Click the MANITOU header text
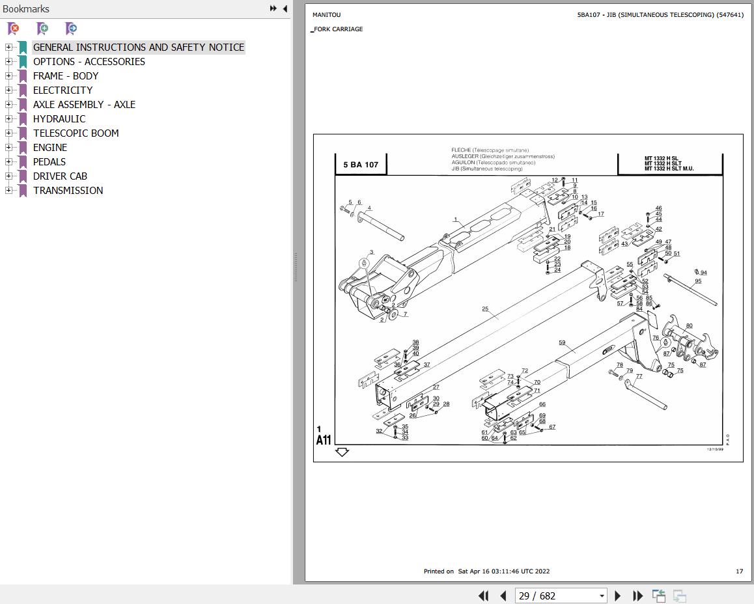This screenshot has width=754, height=604. tap(326, 15)
